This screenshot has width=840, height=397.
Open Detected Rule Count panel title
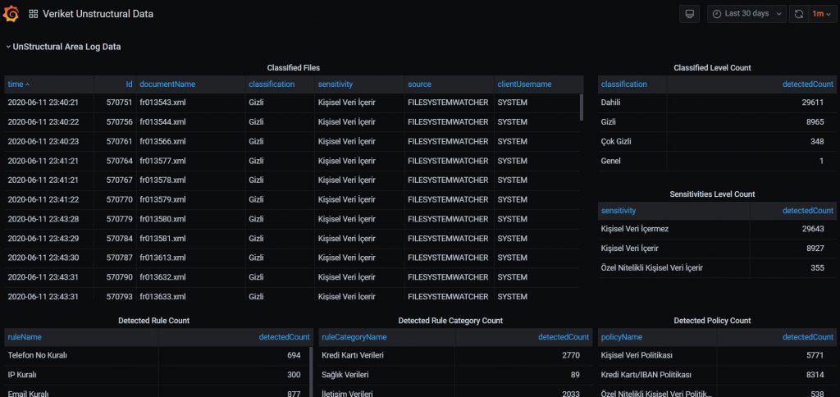point(153,321)
